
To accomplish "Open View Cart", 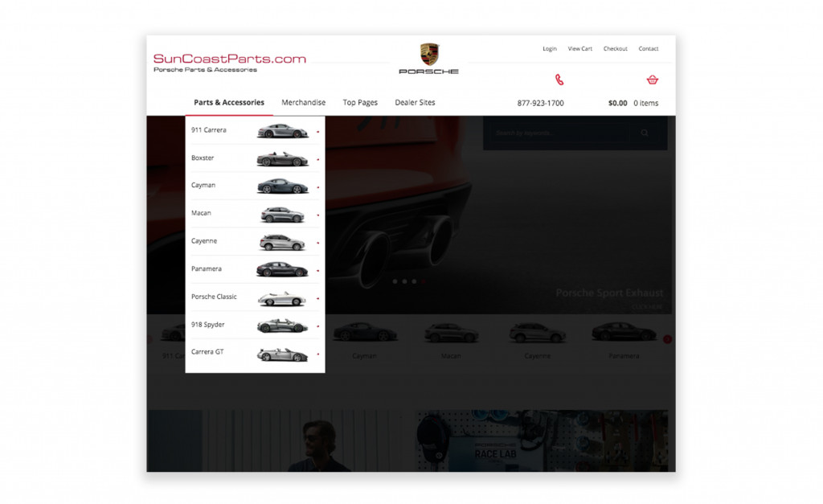I will pos(580,48).
